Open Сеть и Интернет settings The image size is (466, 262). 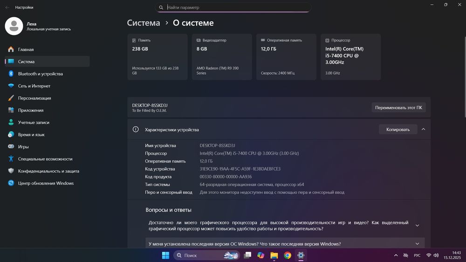[47, 86]
